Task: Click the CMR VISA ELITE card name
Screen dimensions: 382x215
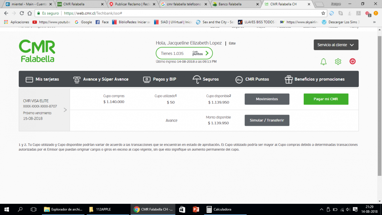Action: (36, 101)
